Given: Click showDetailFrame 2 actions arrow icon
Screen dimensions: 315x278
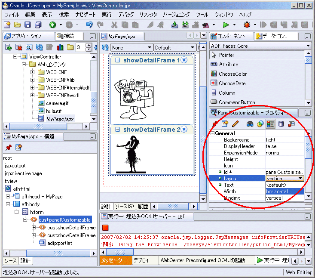Looking at the screenshot, I should pos(184,129).
